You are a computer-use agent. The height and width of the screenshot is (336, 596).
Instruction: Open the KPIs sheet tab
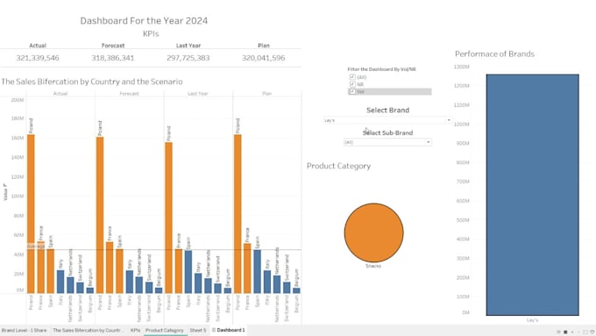[135, 330]
